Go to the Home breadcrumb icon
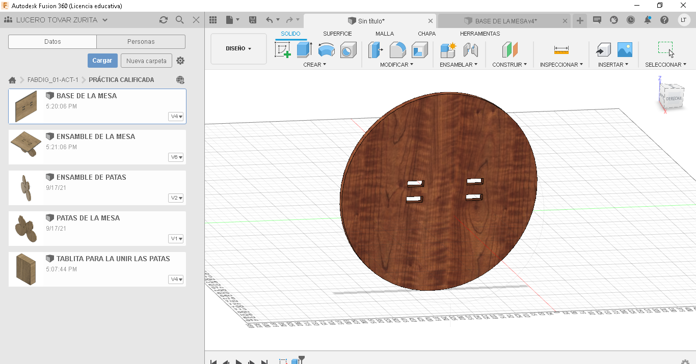Screen dimensions: 696x364 12,80
